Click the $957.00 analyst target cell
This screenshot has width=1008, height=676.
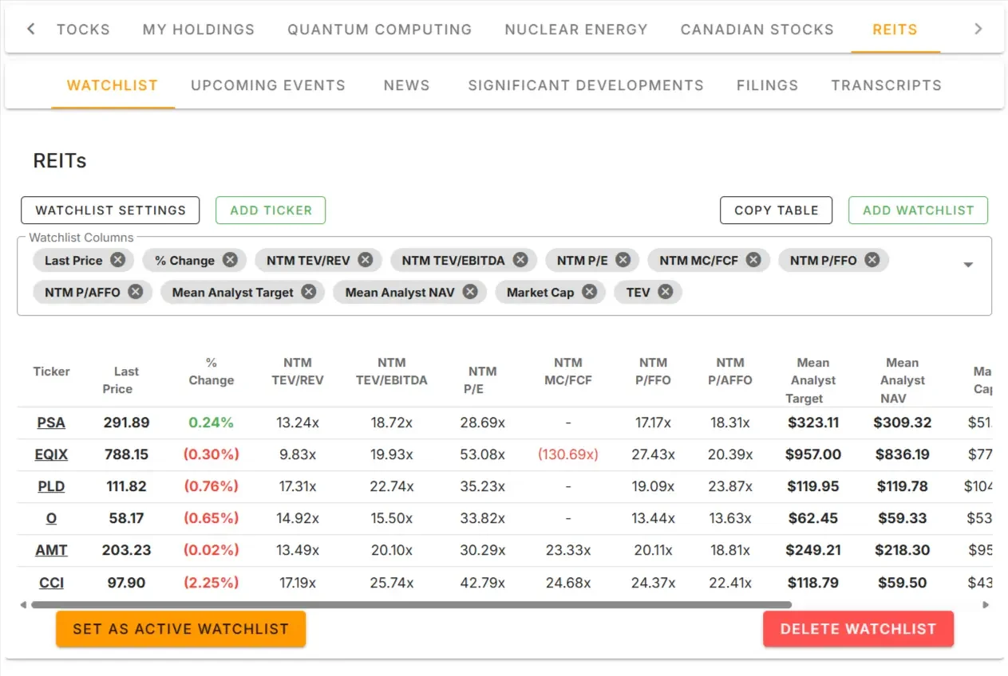pyautogui.click(x=813, y=454)
